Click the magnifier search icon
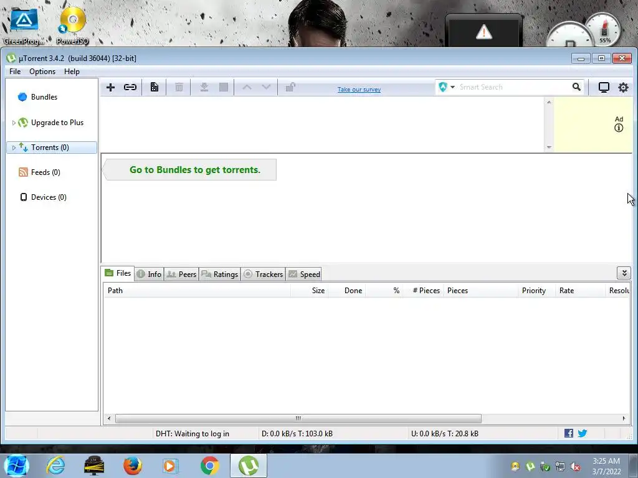The height and width of the screenshot is (478, 638). click(x=576, y=87)
